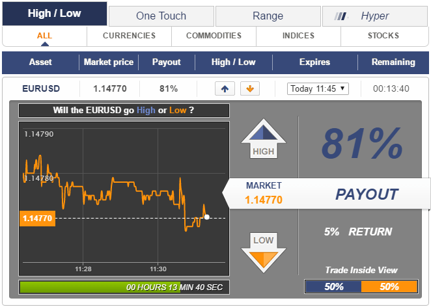Click the orange 1.14770 chart price label
The height and width of the screenshot is (307, 431).
[37, 219]
